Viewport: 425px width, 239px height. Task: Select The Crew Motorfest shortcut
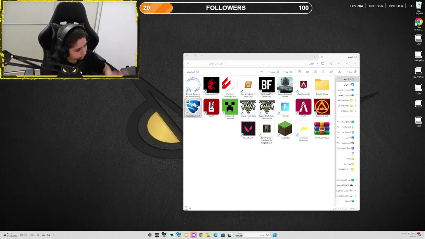click(303, 131)
